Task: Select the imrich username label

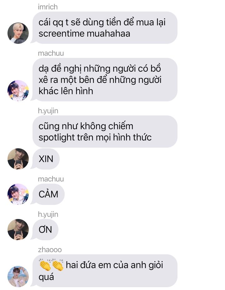Action: click(x=48, y=7)
